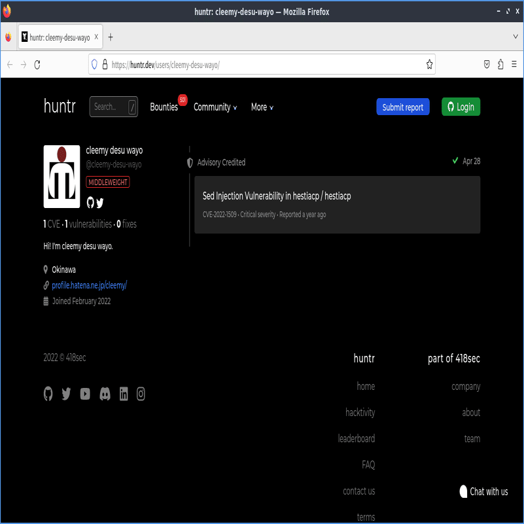Open footer FAQ link
524x524 pixels.
[368, 465]
